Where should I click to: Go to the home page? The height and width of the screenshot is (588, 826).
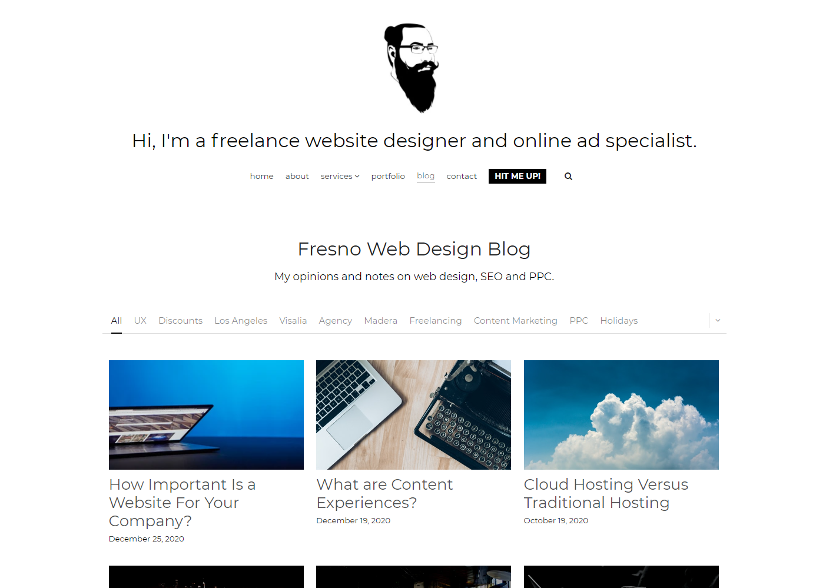click(261, 176)
